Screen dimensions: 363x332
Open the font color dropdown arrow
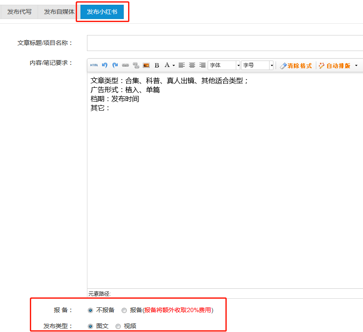point(173,65)
